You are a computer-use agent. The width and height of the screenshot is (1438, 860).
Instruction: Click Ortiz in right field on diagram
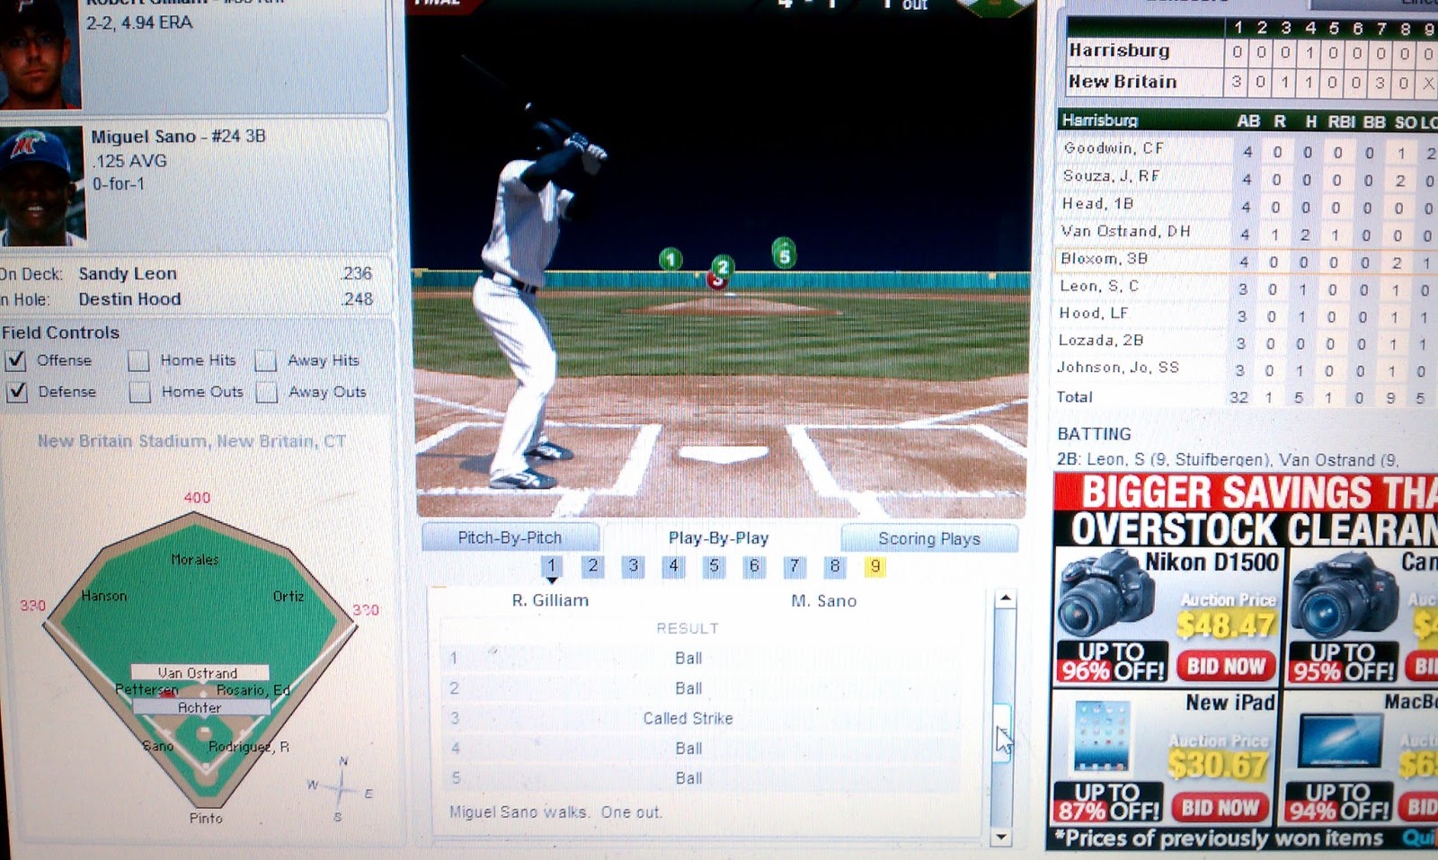tap(288, 597)
